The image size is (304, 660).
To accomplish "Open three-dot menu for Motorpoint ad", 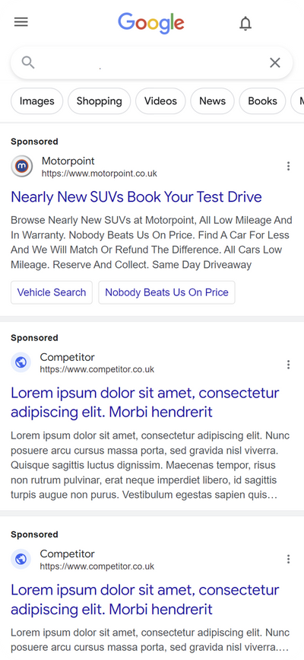I will pyautogui.click(x=289, y=166).
